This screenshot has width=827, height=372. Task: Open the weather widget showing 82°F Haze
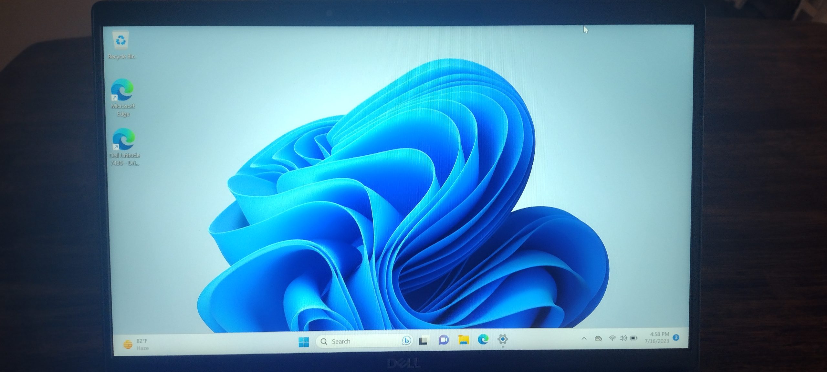point(136,345)
